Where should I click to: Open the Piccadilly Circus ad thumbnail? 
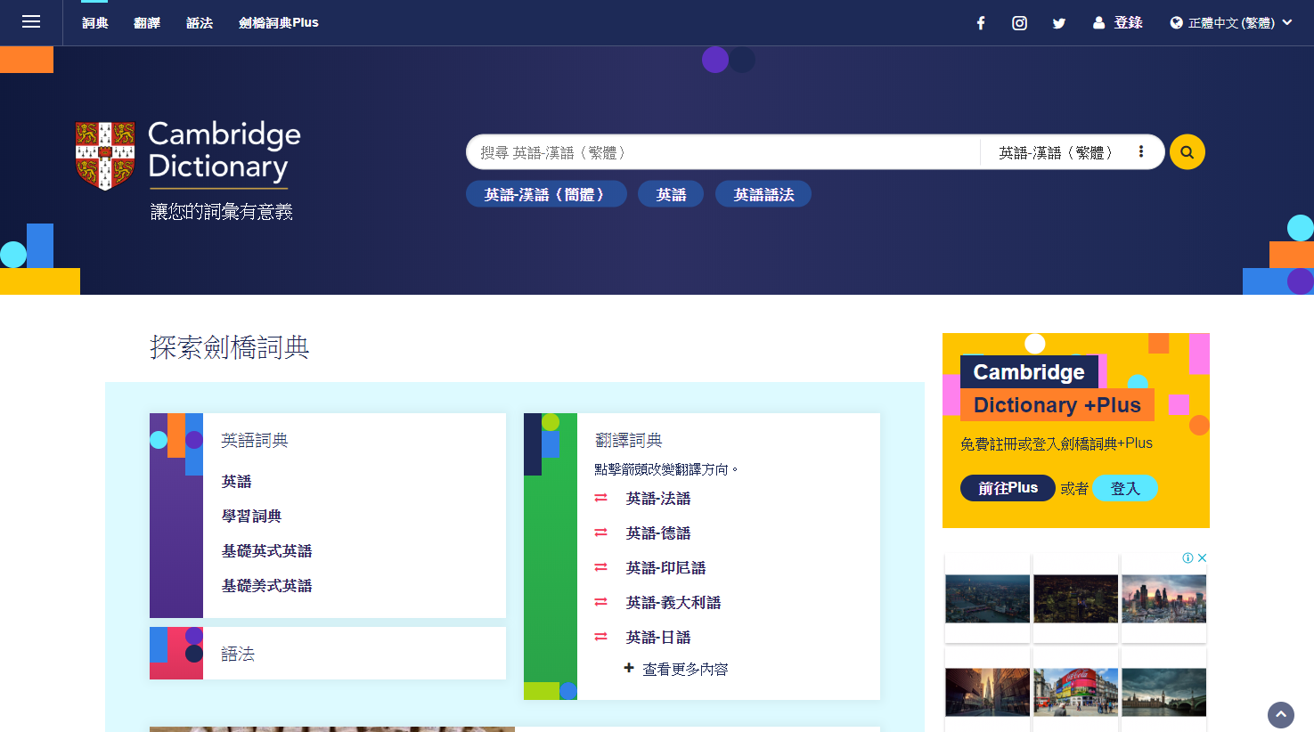[1075, 691]
